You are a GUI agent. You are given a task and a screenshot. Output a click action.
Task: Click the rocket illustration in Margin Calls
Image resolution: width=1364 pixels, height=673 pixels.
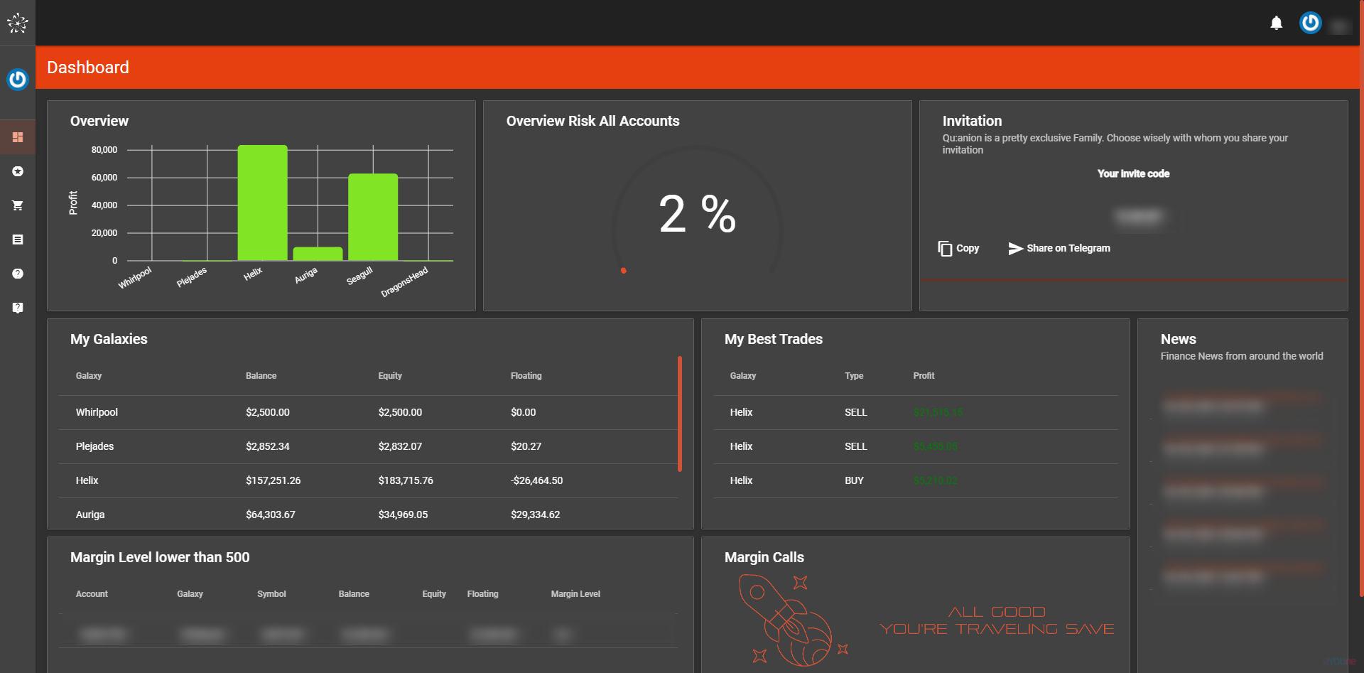793,620
